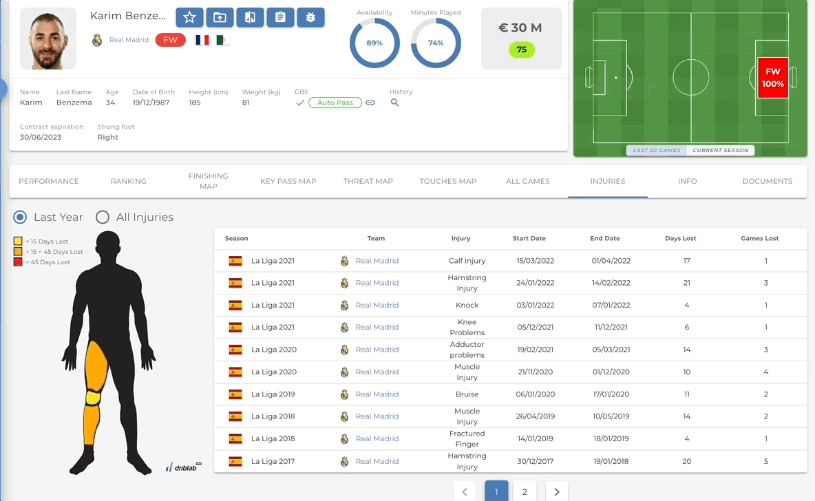Viewport: 815px width, 501px height.
Task: Select the Last Year radio button
Action: click(20, 217)
